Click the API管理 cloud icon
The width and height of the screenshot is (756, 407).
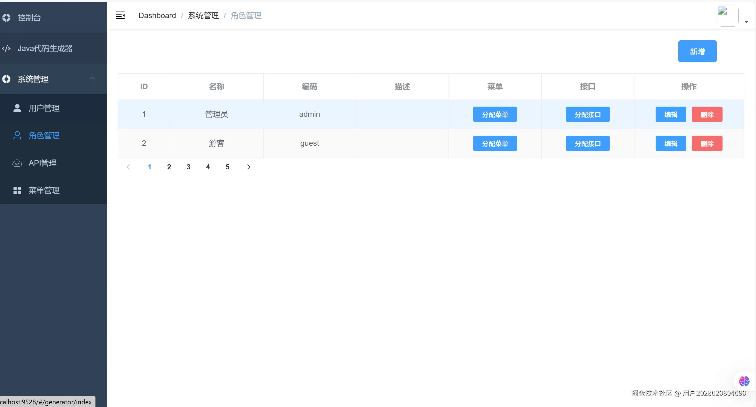click(x=17, y=163)
